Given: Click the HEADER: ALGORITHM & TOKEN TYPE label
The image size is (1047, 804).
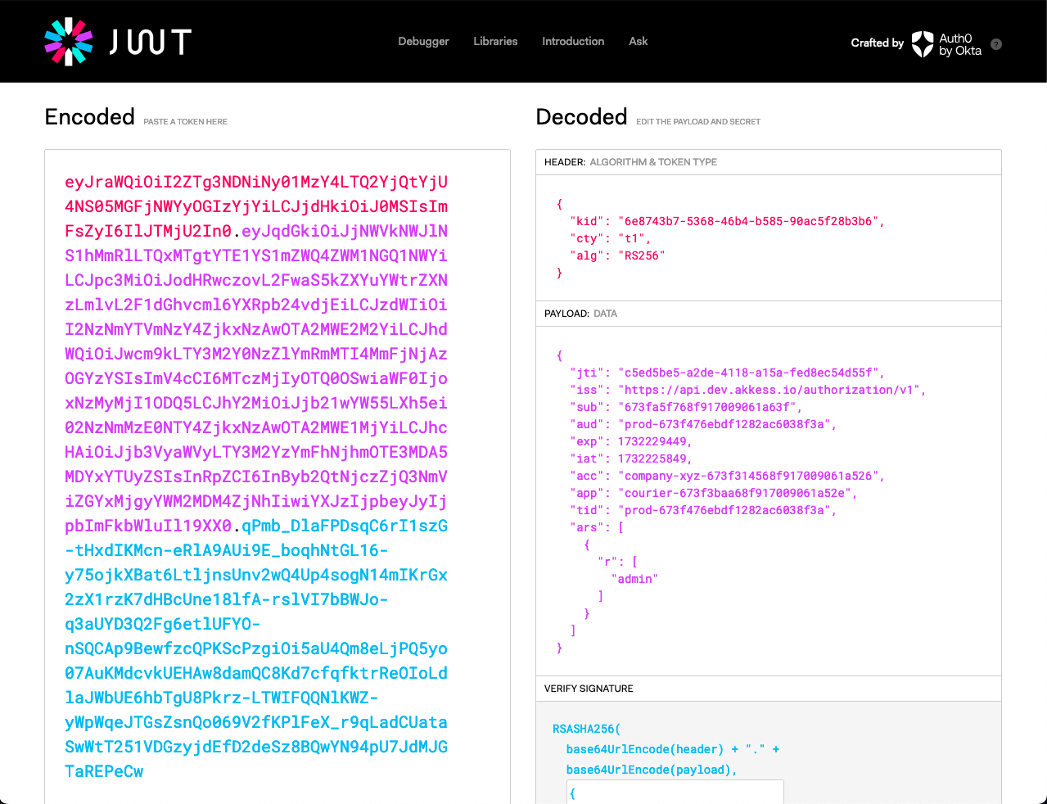Looking at the screenshot, I should tap(630, 162).
